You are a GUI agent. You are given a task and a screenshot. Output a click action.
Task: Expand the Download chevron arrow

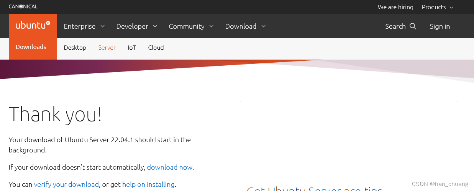click(x=263, y=26)
